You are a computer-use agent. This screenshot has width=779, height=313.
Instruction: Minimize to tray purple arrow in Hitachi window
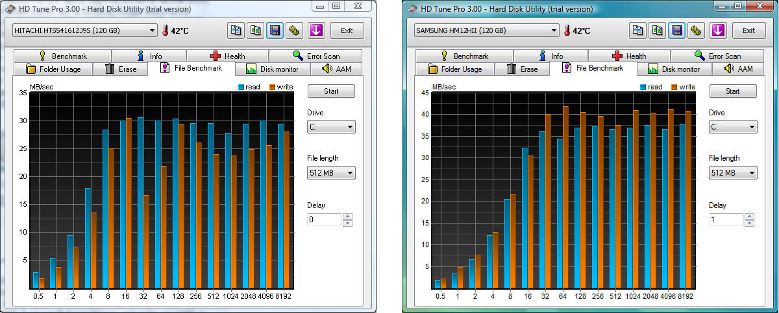click(x=316, y=30)
